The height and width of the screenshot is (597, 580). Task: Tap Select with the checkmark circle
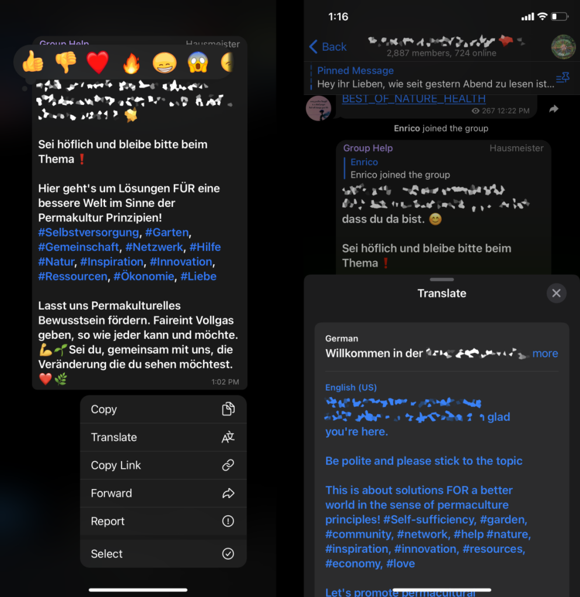coord(163,554)
